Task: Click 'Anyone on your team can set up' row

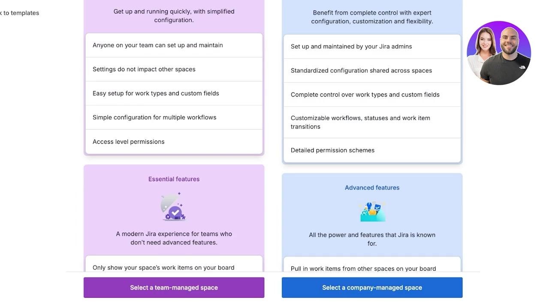Action: (x=174, y=45)
